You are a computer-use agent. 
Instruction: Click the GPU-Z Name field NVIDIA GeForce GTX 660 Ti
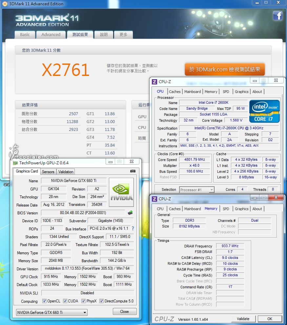[x=74, y=181]
